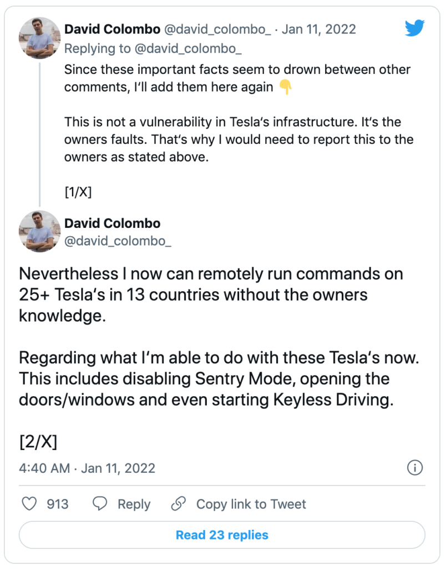Select "Copy link to Tweet" text
This screenshot has height=569, width=446.
point(251,504)
